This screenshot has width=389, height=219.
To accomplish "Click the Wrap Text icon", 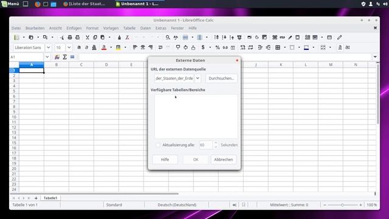I will [160, 47].
